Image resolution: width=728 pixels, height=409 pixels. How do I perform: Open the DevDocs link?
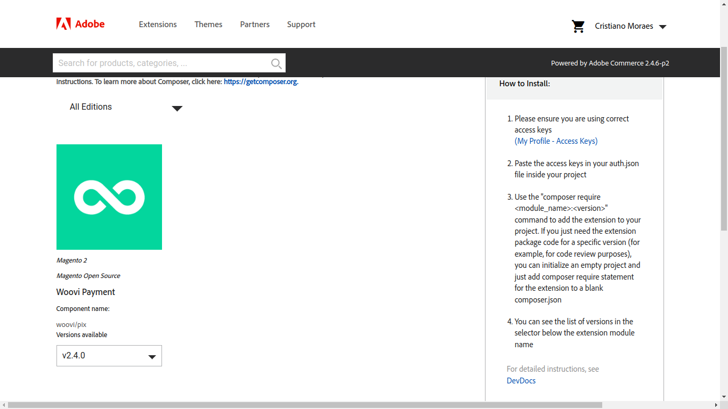521,381
